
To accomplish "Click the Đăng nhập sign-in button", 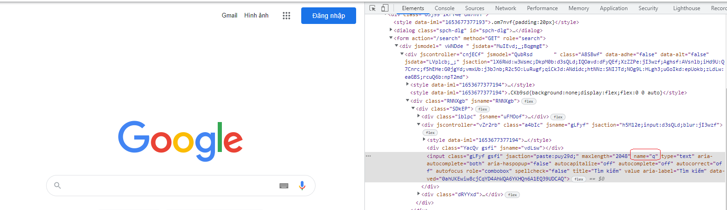I will [x=328, y=16].
